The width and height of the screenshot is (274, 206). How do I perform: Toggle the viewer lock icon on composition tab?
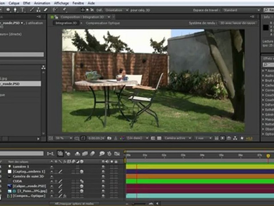(56, 17)
